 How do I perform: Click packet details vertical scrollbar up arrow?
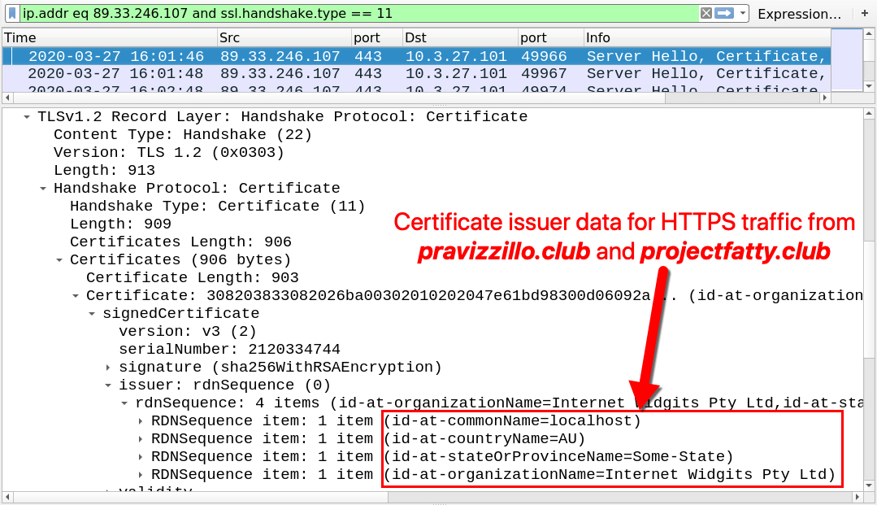pos(869,114)
